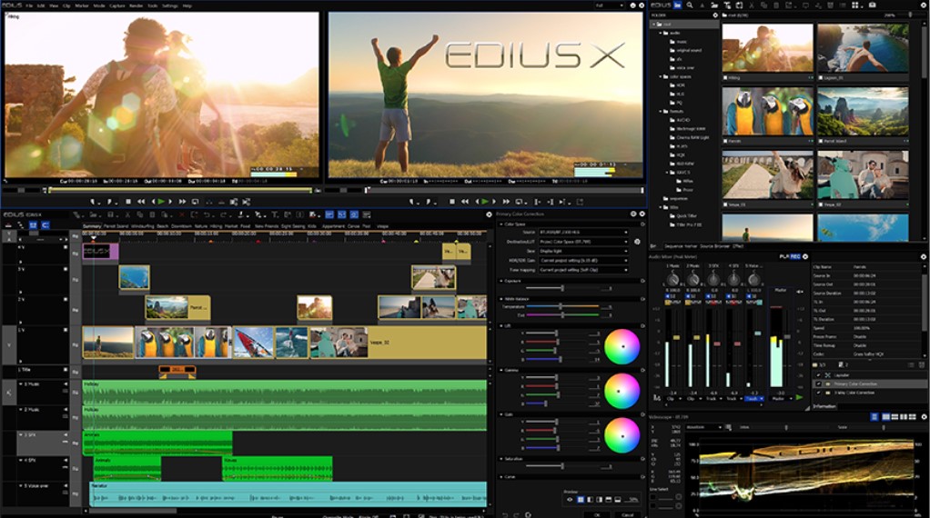The width and height of the screenshot is (930, 518).
Task: Select the EDIUS X title clip on timeline
Action: click(100, 252)
